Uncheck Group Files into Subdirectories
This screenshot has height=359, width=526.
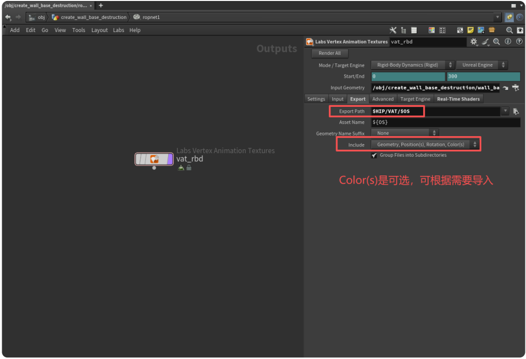pos(374,155)
